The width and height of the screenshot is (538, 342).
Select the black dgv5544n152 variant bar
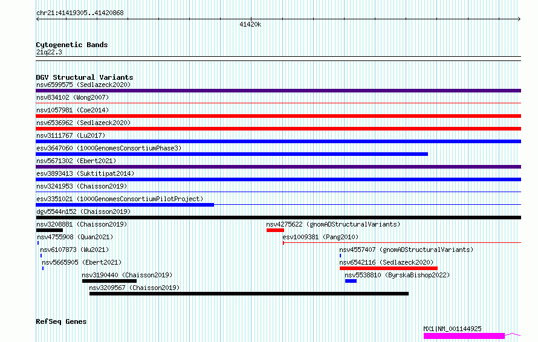[x=278, y=218]
